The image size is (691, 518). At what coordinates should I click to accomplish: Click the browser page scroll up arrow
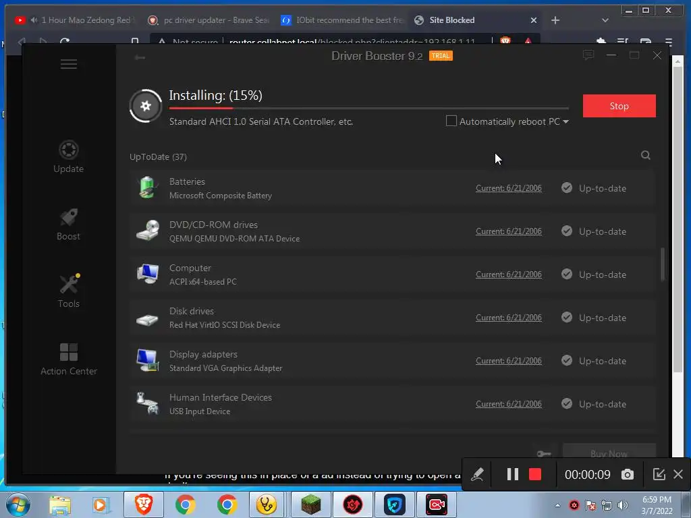click(678, 62)
